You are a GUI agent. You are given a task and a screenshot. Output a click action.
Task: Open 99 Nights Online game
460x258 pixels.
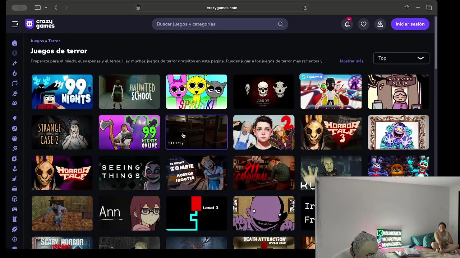tap(129, 132)
